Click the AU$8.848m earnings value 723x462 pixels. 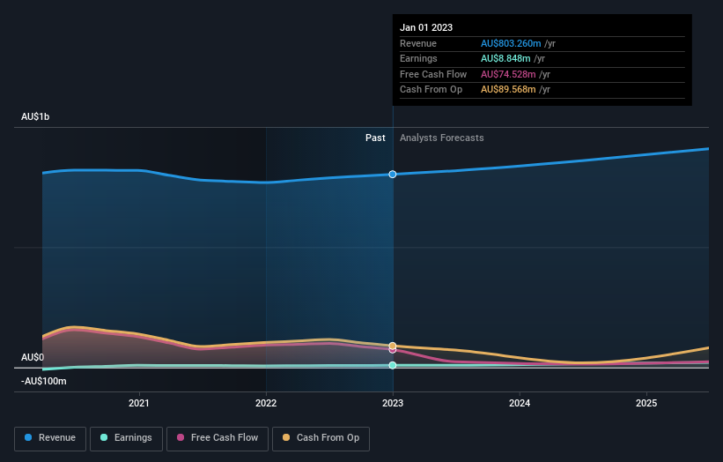tap(505, 58)
